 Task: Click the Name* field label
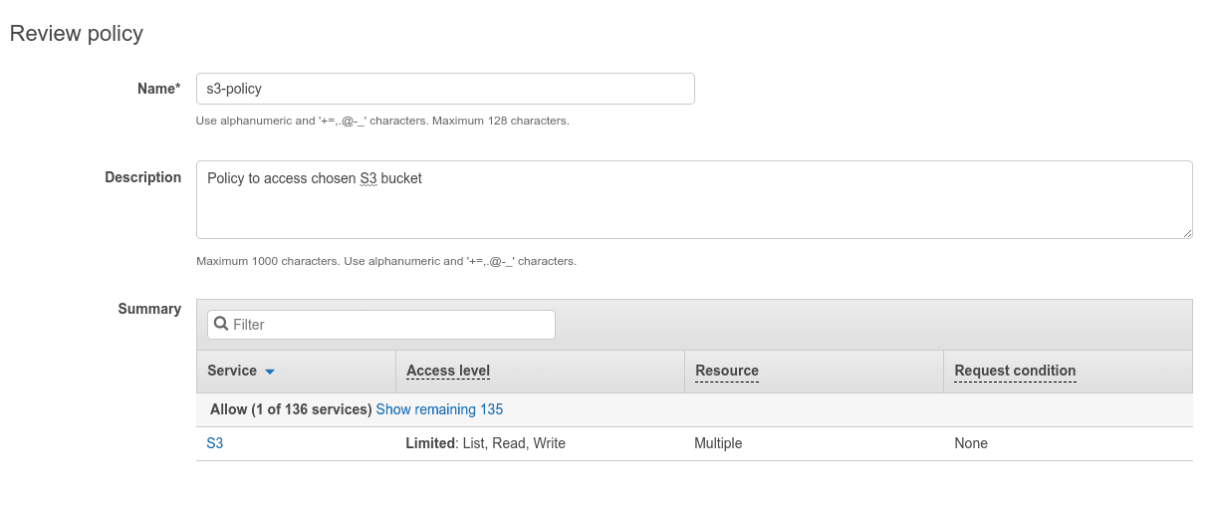[159, 89]
